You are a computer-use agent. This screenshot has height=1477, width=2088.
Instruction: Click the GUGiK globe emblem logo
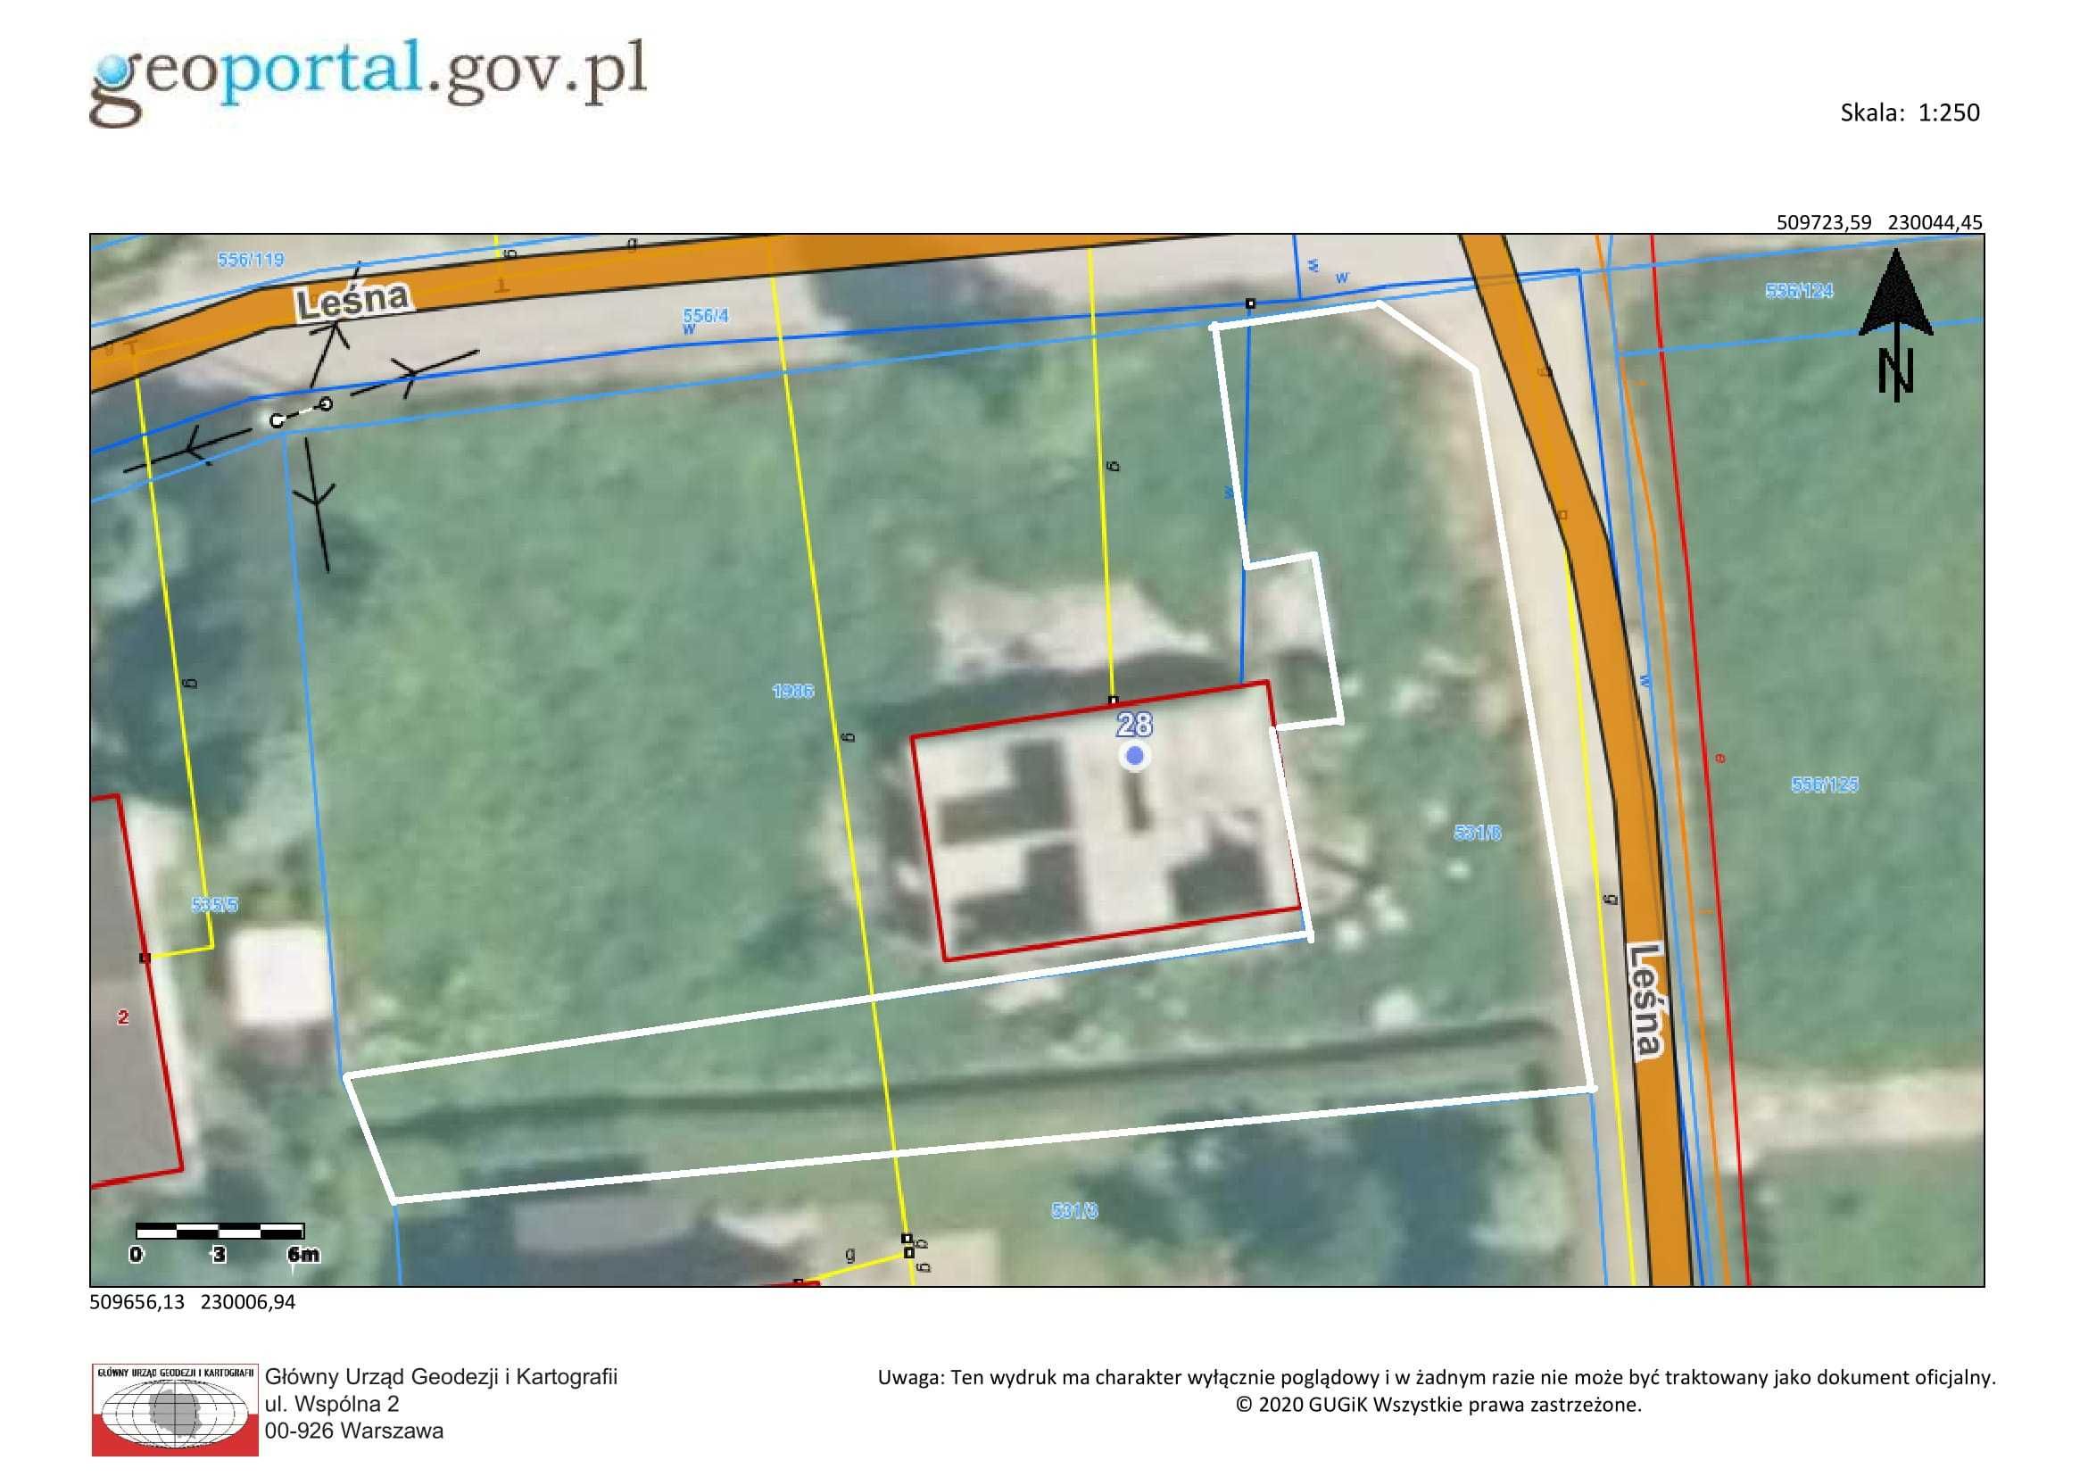(175, 1410)
